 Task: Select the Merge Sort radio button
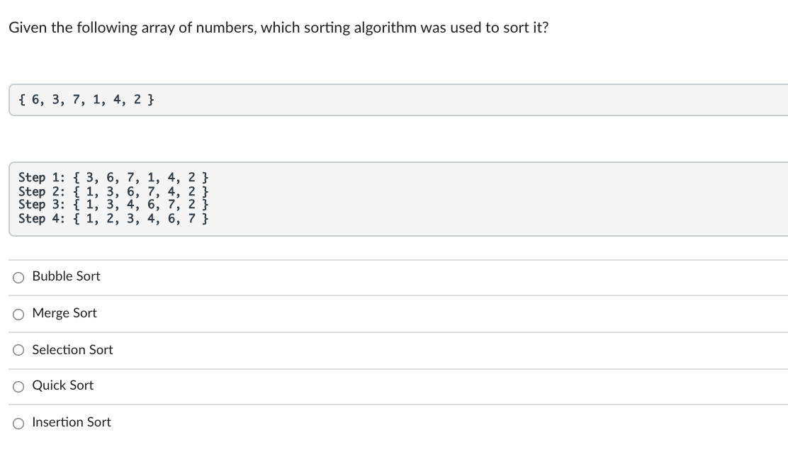(18, 313)
